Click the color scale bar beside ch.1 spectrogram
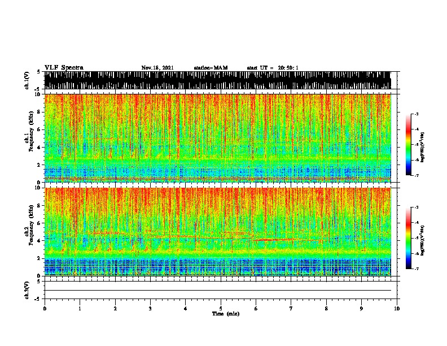Image resolution: width=447 pixels, height=346 pixels. pos(408,145)
